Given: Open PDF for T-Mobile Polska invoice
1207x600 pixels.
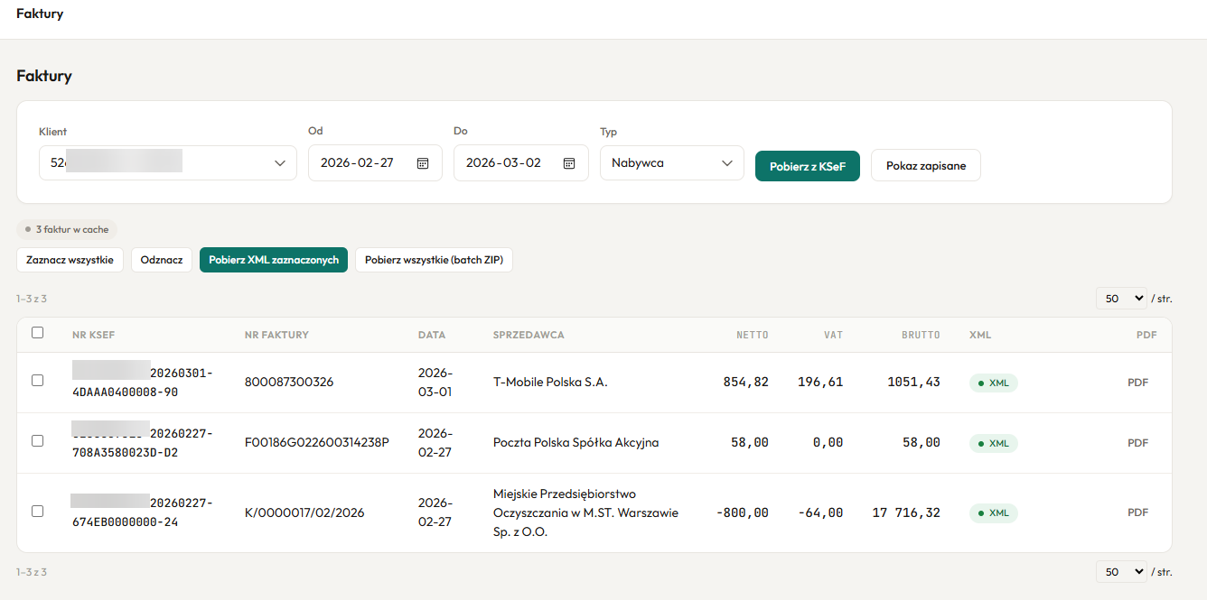Looking at the screenshot, I should click(1137, 383).
